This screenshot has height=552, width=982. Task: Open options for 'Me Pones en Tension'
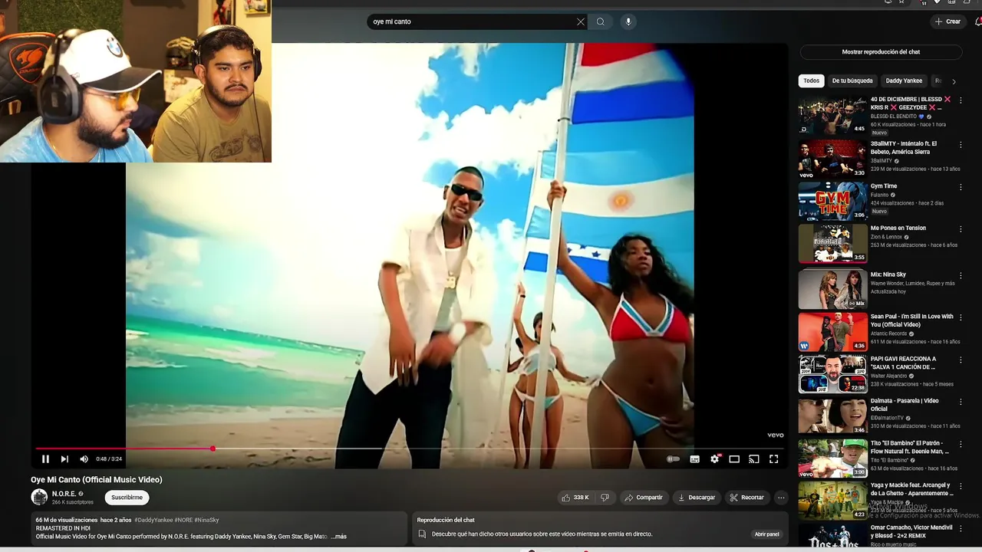(x=961, y=229)
